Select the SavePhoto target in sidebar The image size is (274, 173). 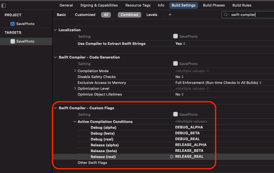tap(26, 41)
